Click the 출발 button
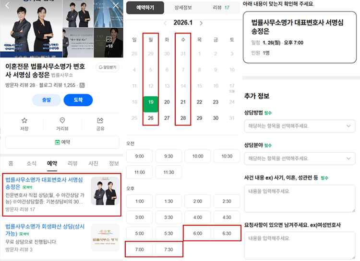This screenshot has height=261, width=360. pyautogui.click(x=47, y=100)
